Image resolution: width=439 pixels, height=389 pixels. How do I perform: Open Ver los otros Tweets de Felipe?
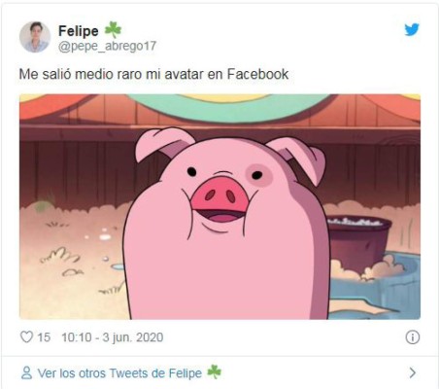119,373
